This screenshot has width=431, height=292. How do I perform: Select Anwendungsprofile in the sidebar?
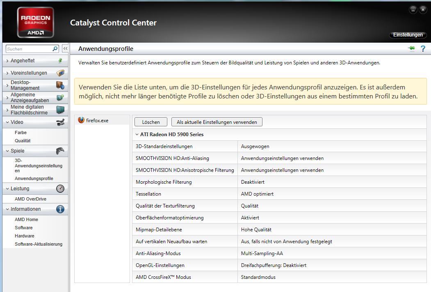point(34,178)
